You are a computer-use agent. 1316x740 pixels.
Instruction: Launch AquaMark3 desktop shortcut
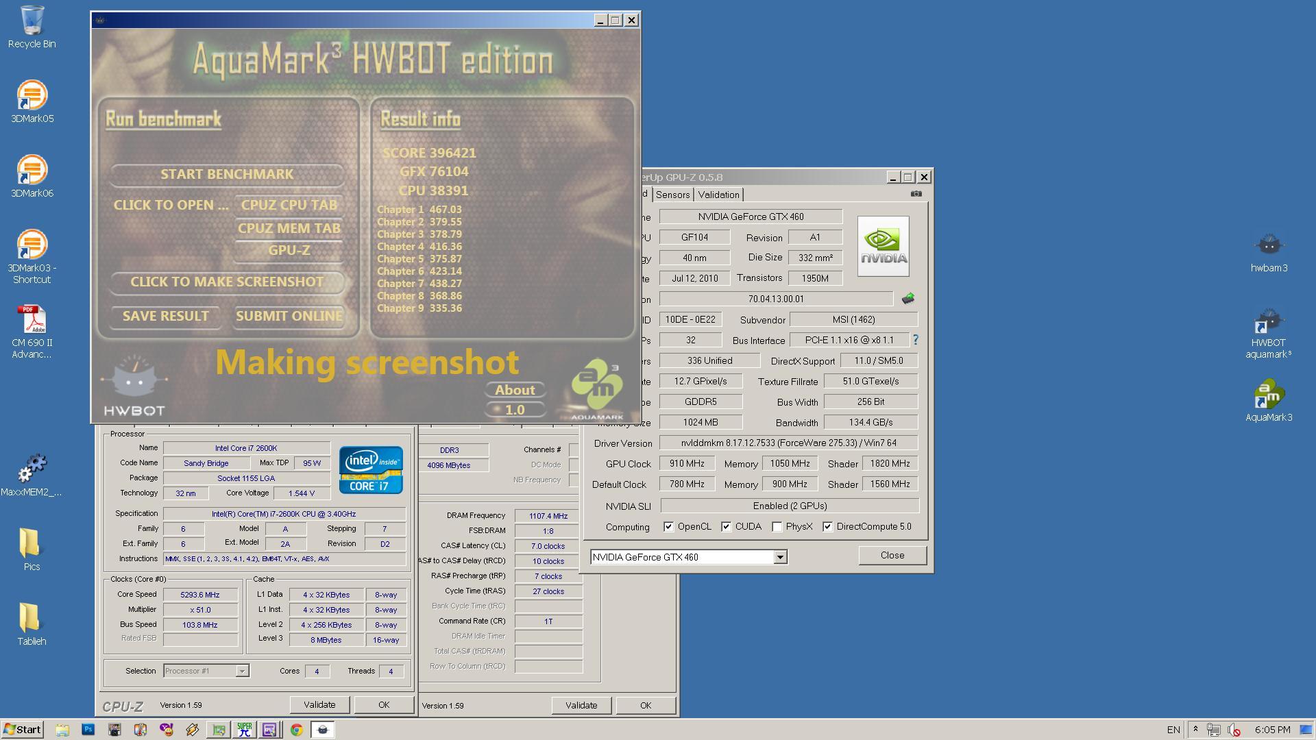(1269, 400)
